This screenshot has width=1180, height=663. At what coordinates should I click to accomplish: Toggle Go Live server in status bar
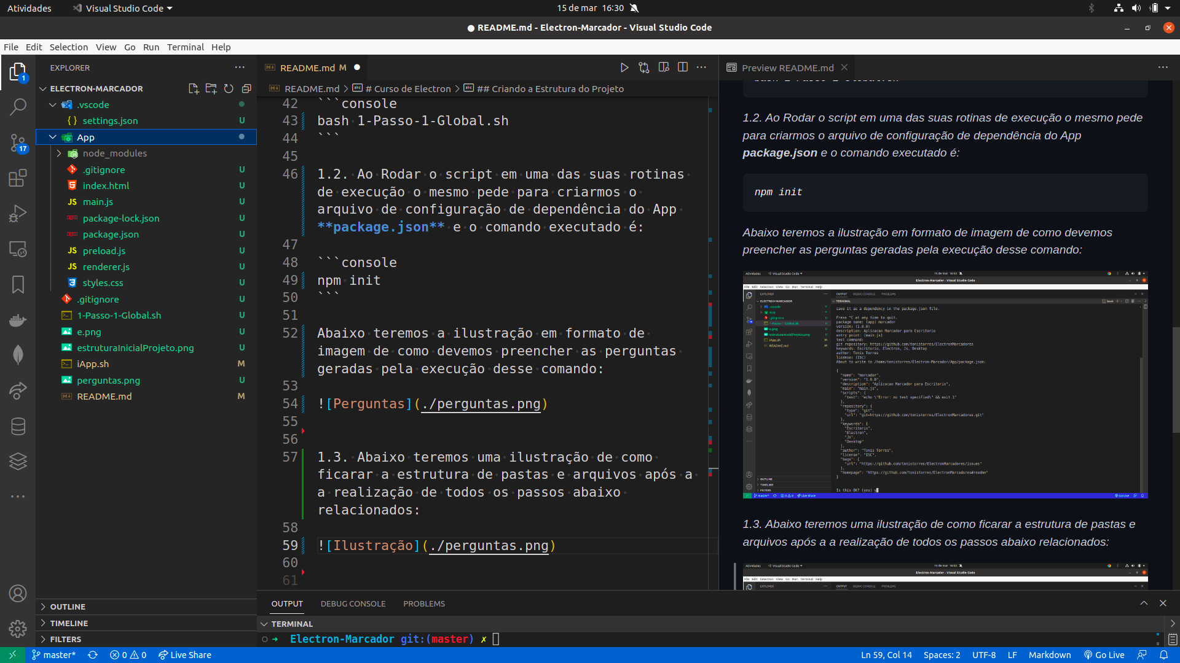1104,655
